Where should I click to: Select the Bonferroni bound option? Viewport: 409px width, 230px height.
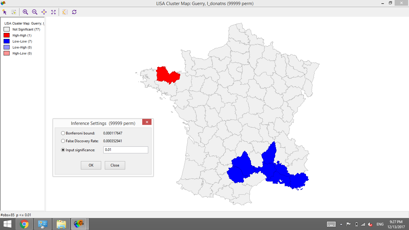(63, 133)
